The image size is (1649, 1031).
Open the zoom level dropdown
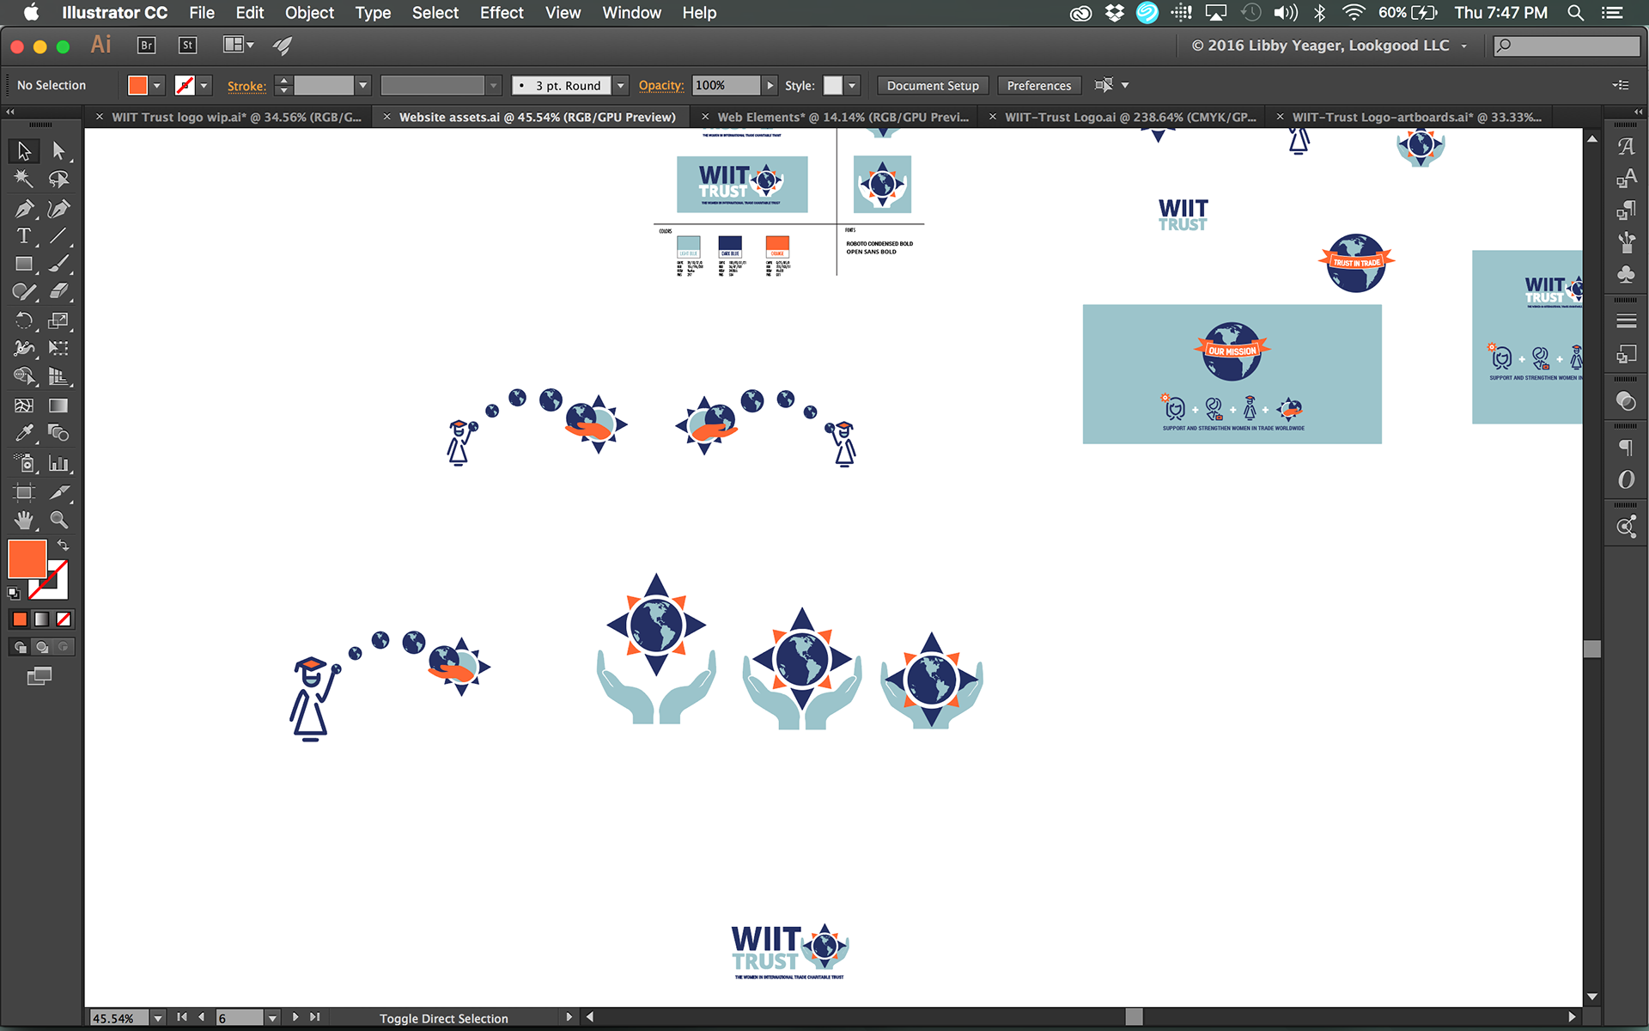point(158,1018)
